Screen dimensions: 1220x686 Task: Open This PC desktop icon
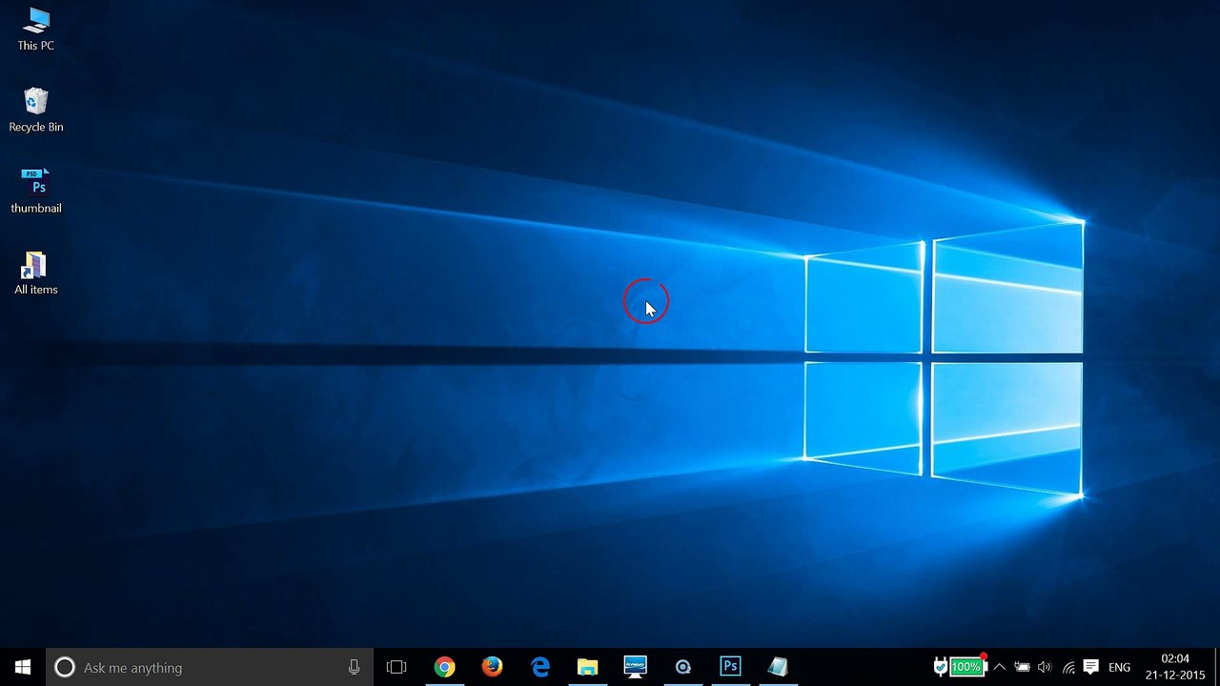click(x=35, y=30)
